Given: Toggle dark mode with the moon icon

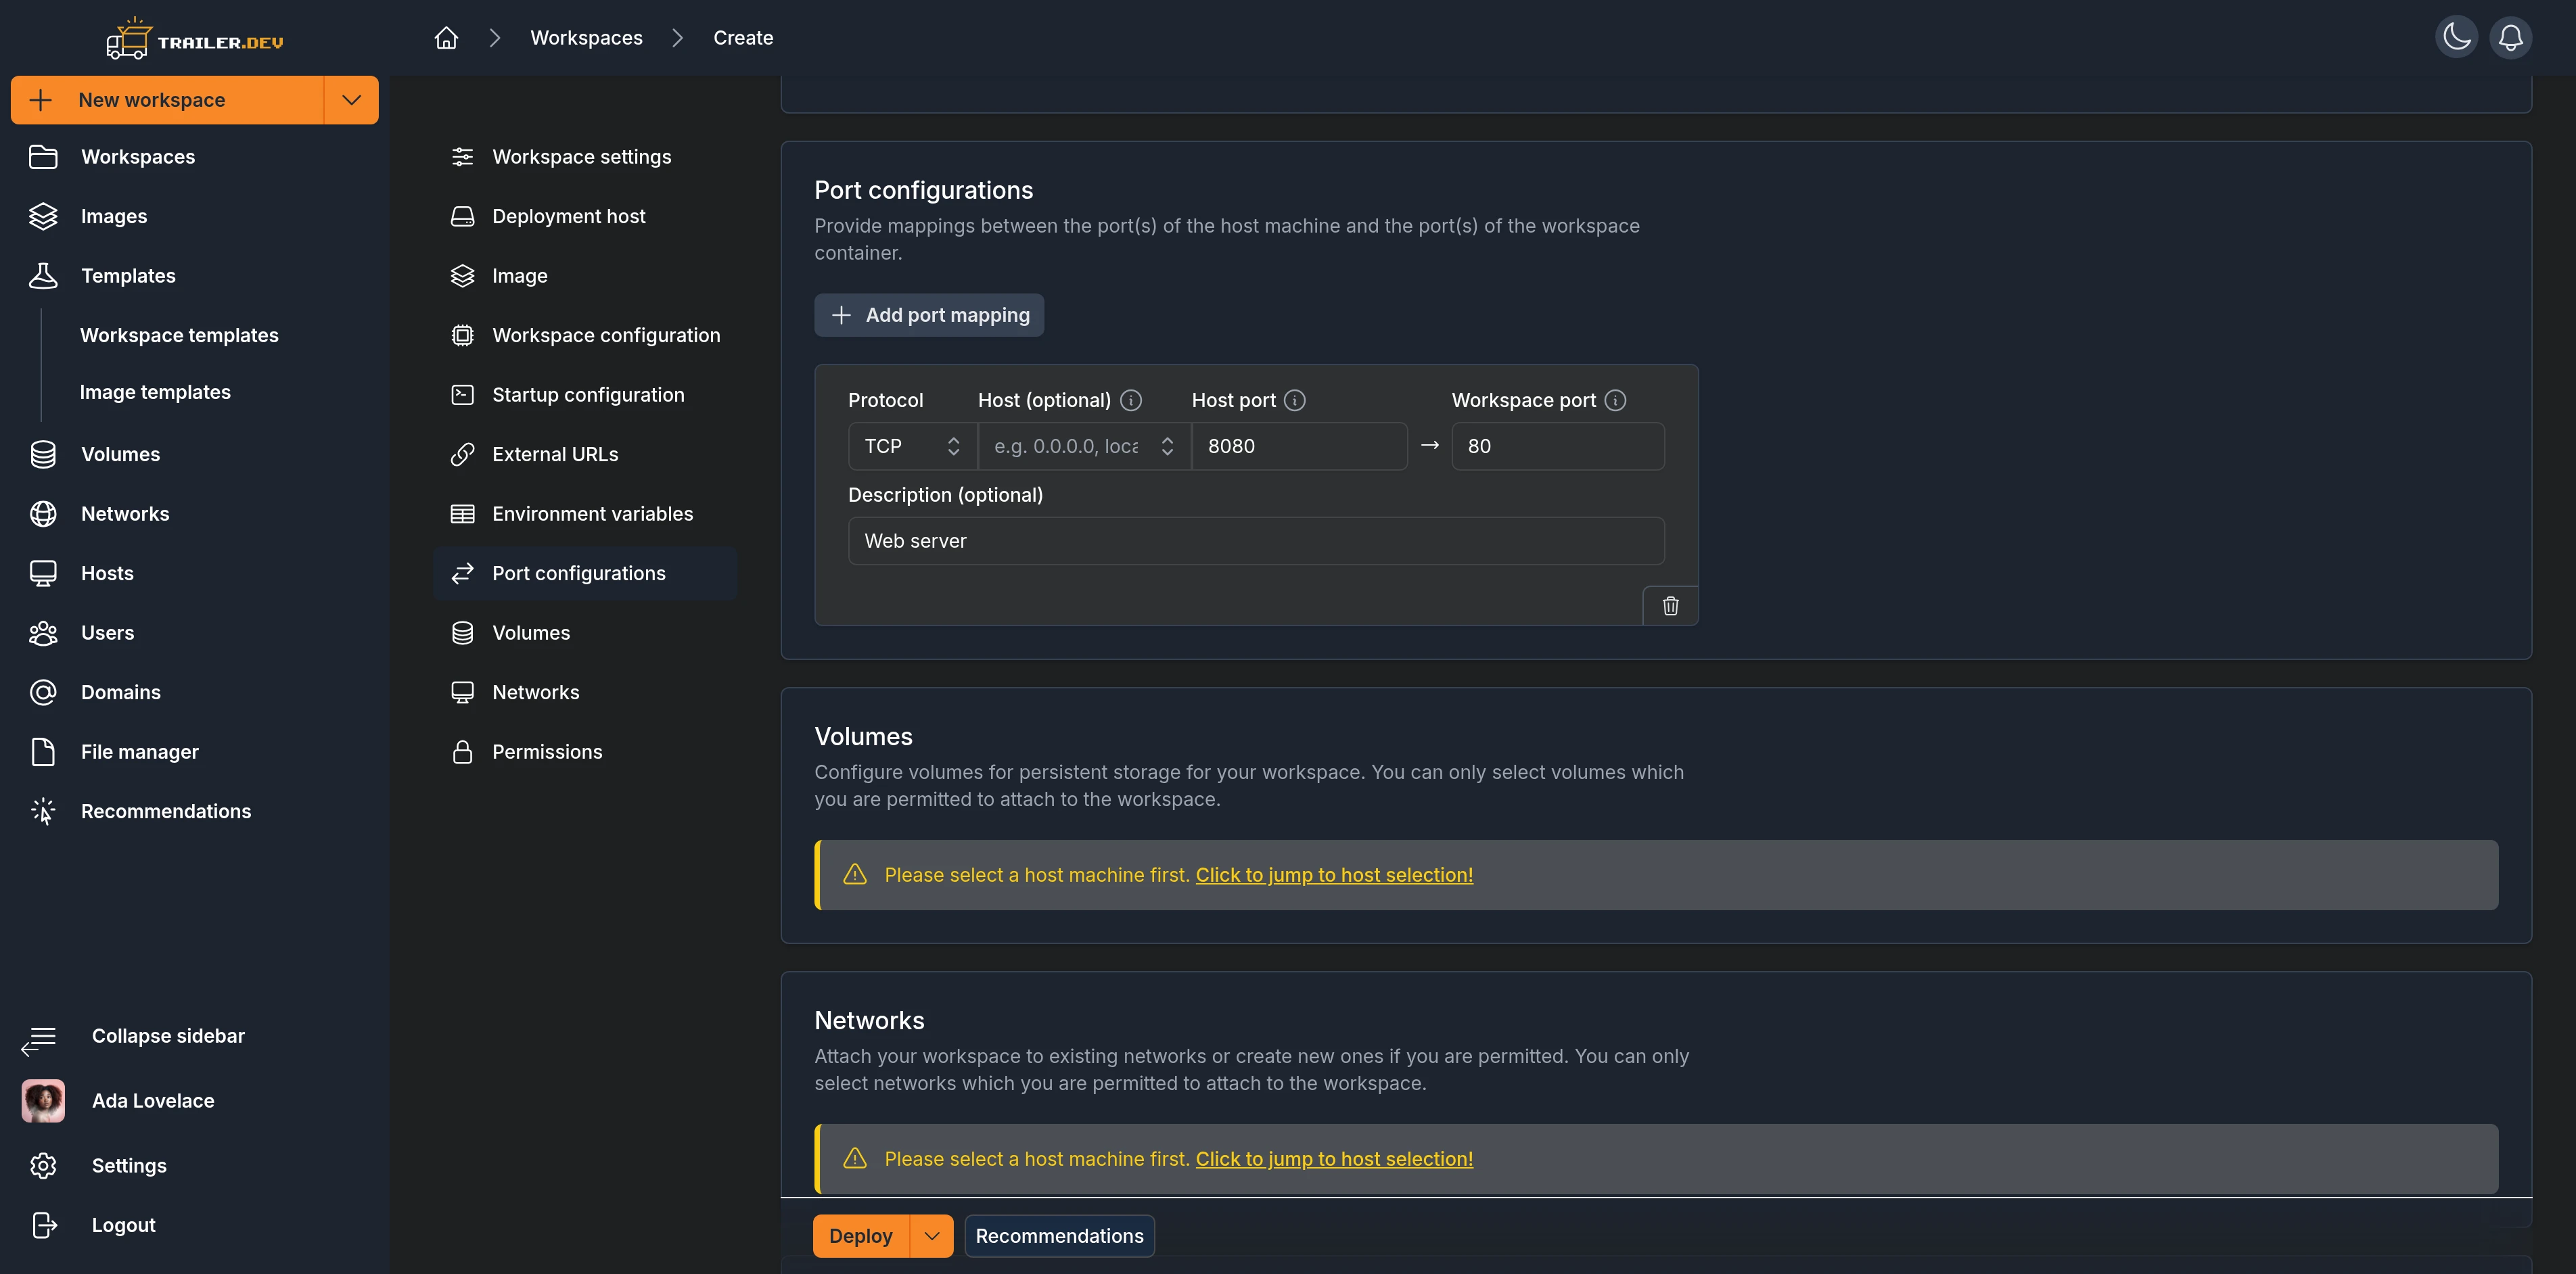Looking at the screenshot, I should point(2456,38).
